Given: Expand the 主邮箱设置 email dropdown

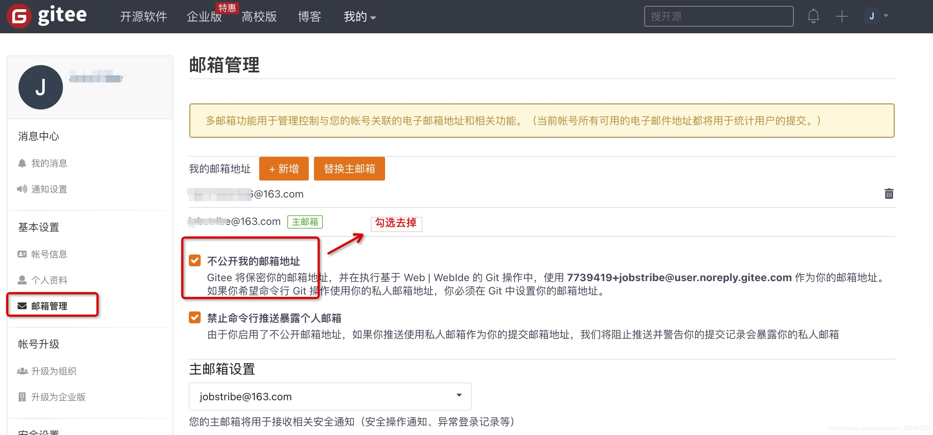Looking at the screenshot, I should pos(330,397).
